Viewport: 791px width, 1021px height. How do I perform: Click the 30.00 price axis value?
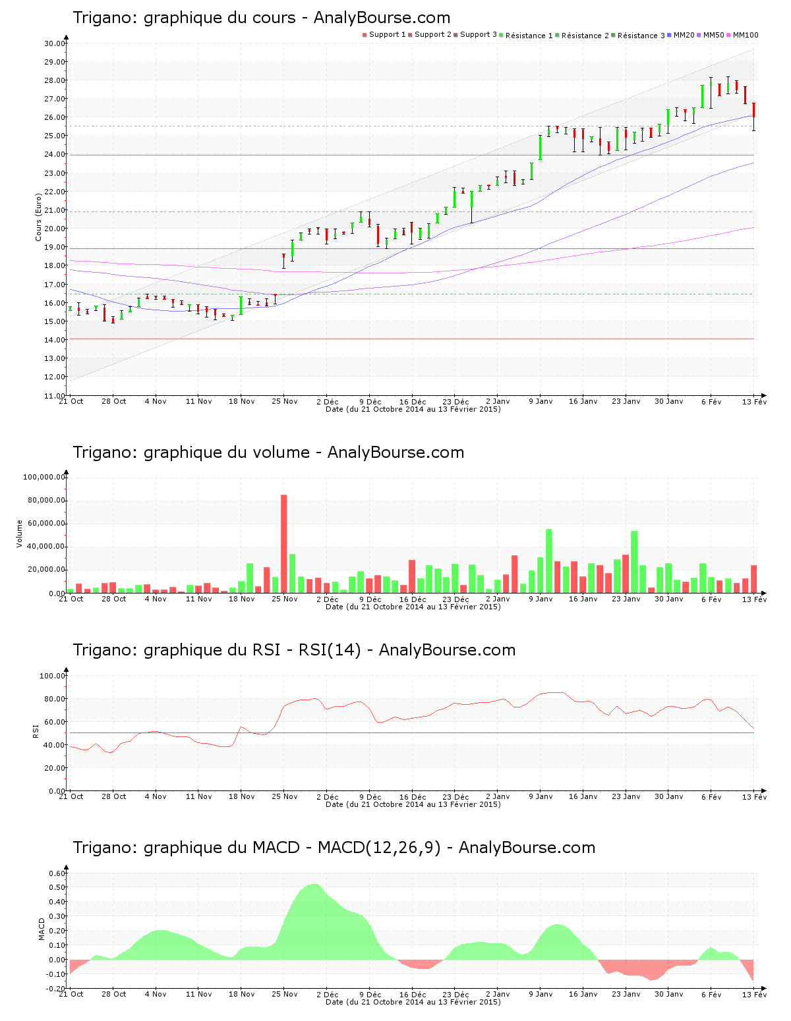click(55, 43)
